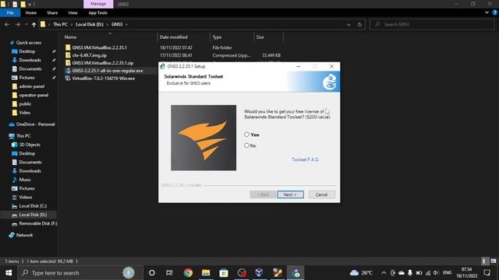Click This PC in the address bar

point(60,24)
